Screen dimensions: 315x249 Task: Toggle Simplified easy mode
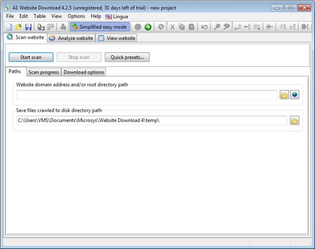(x=100, y=27)
